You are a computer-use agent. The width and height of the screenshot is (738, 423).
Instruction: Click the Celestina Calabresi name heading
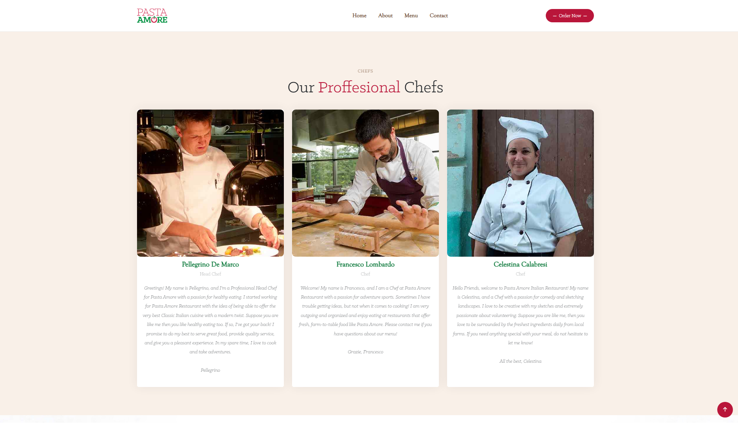pos(520,265)
